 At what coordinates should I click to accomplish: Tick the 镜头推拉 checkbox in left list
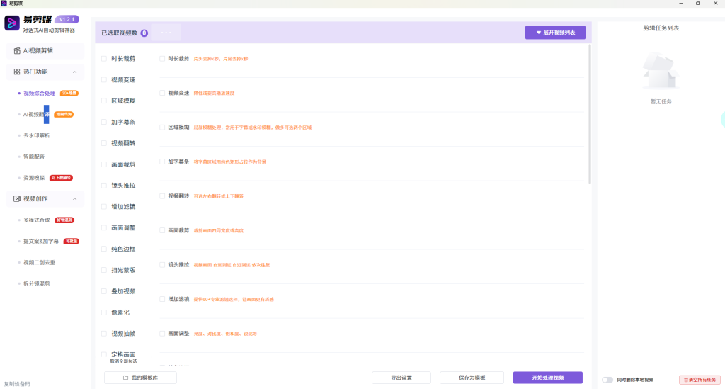click(x=104, y=186)
